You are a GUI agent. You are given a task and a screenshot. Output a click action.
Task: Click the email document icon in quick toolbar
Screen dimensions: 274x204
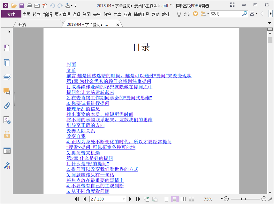pos(37,6)
